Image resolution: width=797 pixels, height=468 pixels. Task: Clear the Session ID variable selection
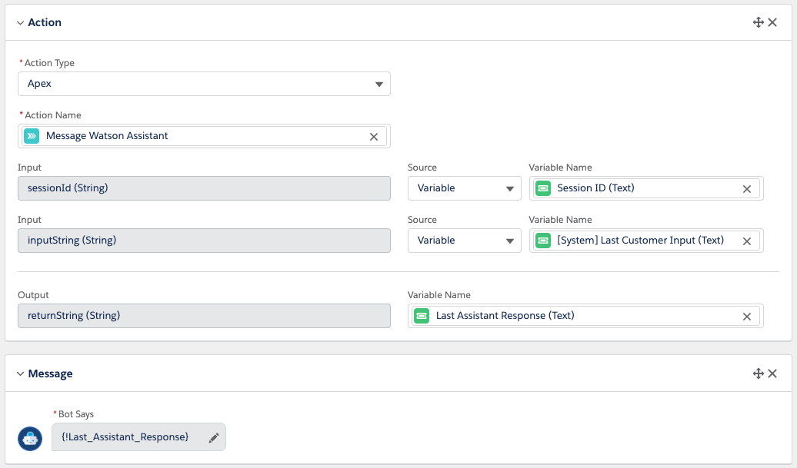(x=746, y=188)
